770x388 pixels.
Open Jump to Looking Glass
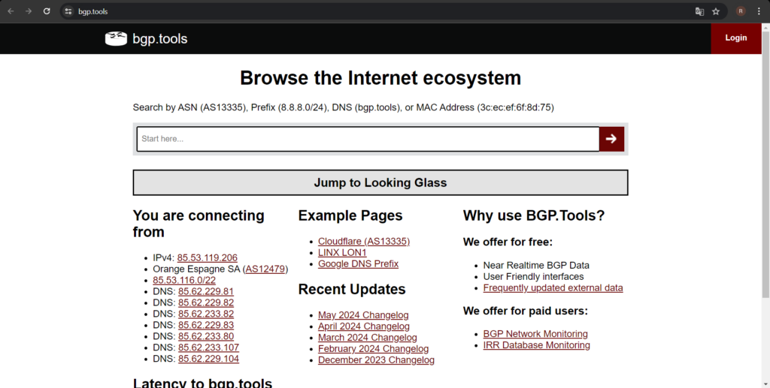[x=380, y=182]
